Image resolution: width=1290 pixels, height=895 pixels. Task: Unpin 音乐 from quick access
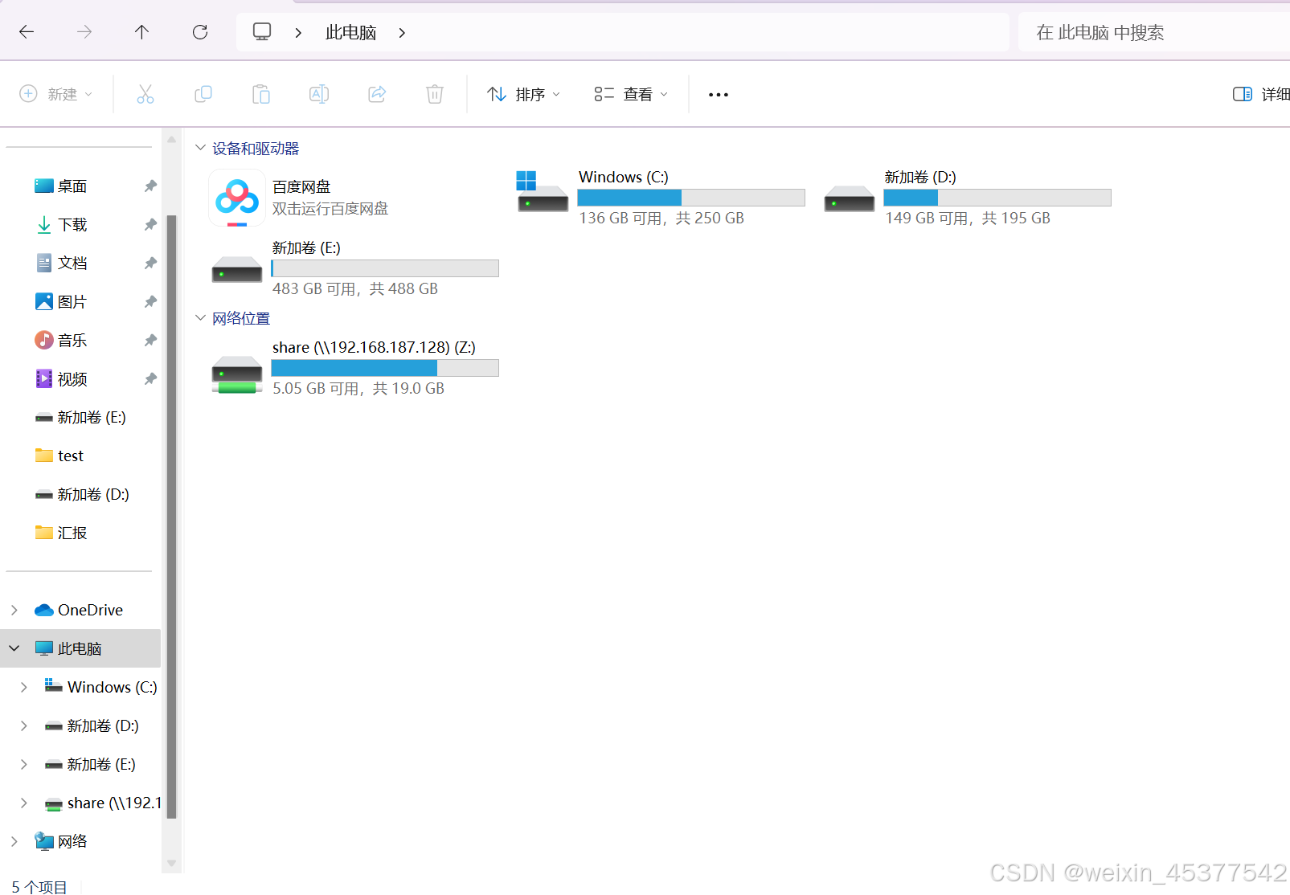[x=149, y=340]
